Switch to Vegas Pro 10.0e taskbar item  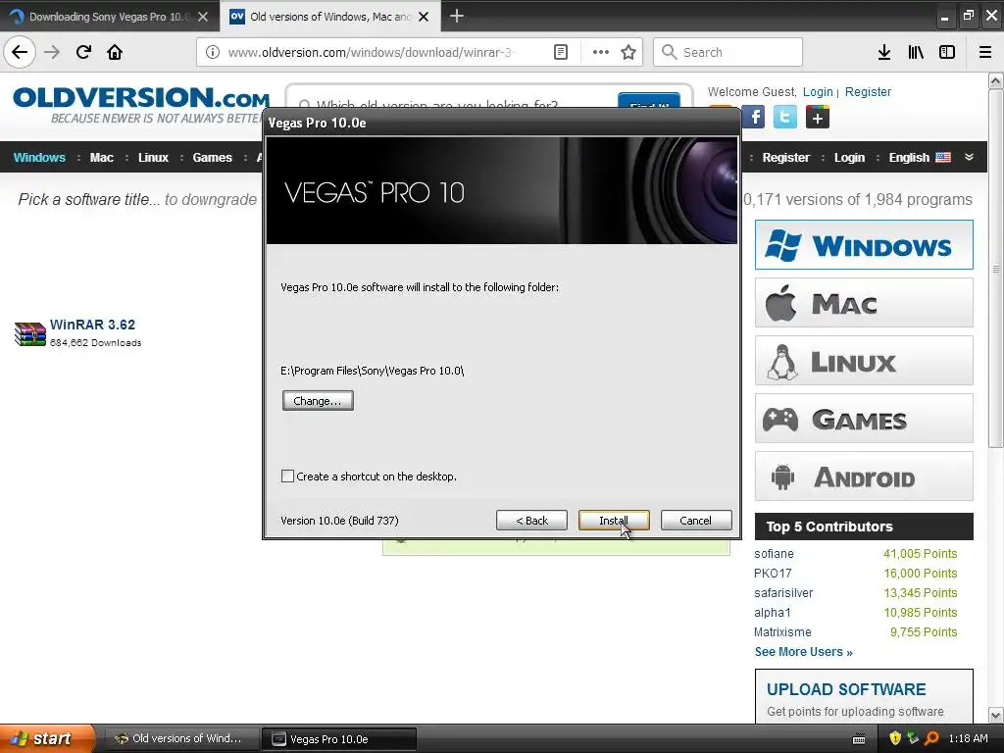[339, 739]
